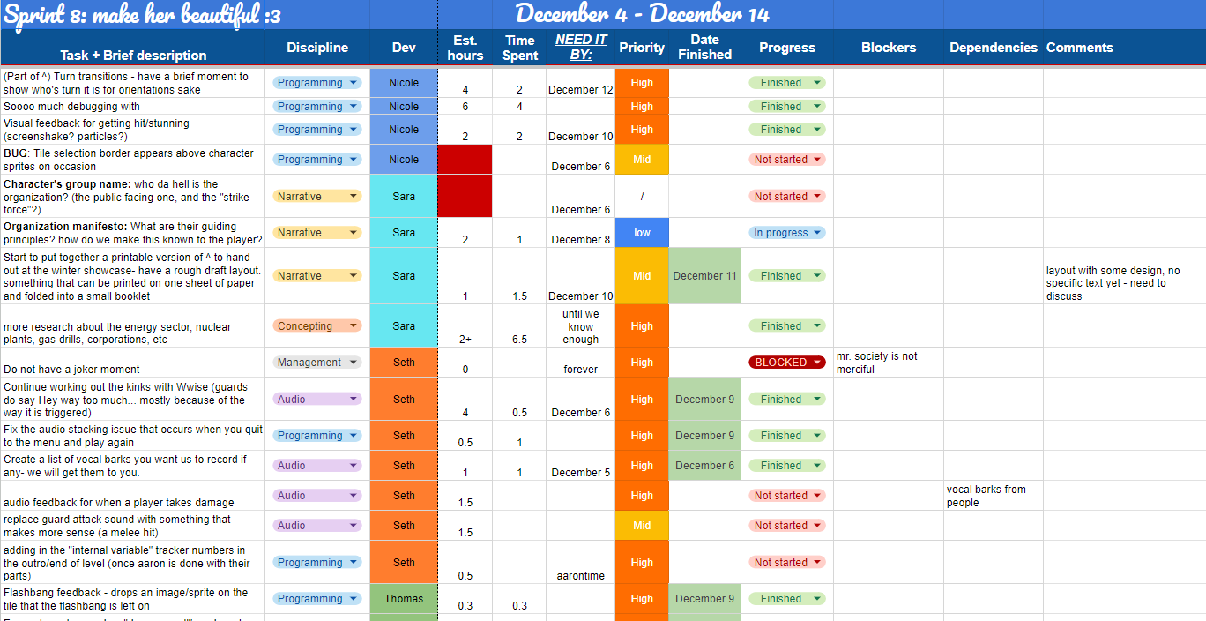Click the blue low priority cell
Viewport: 1206px width, 621px height.
coord(642,233)
